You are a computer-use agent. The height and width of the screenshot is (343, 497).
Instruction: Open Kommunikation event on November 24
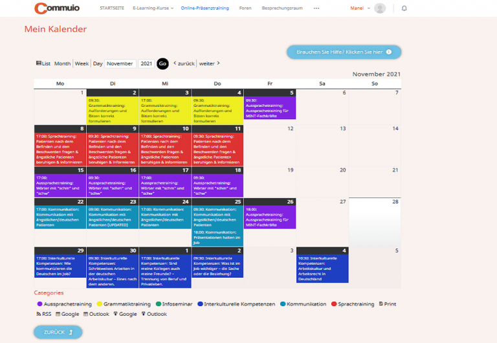click(x=165, y=217)
